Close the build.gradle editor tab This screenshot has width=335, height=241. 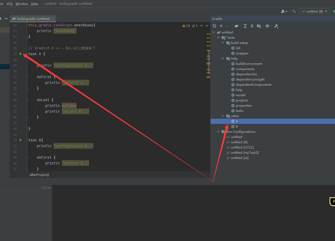53,19
